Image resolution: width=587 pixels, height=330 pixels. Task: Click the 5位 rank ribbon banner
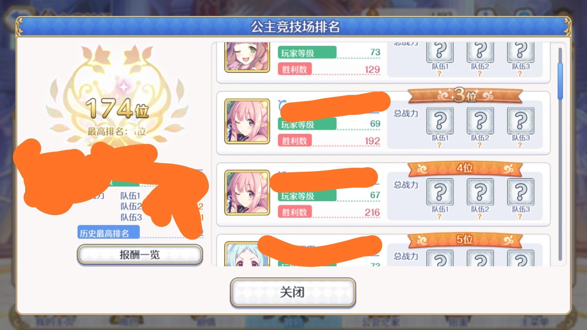coord(465,240)
